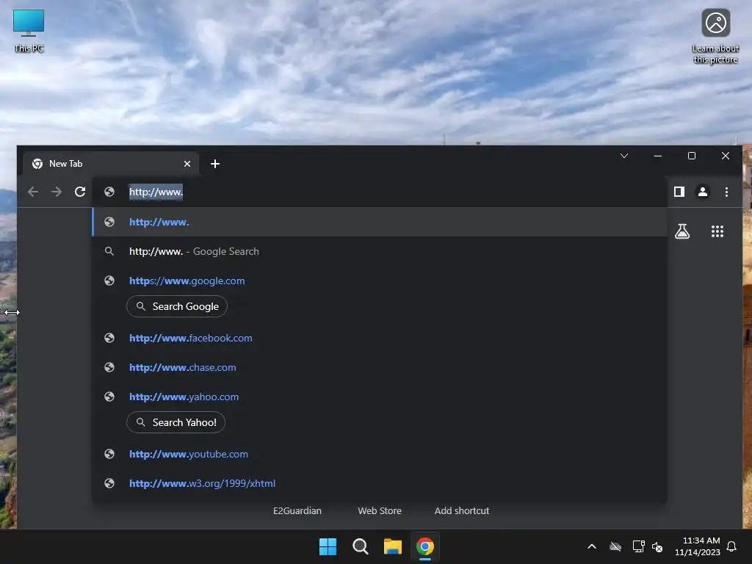Screen dimensions: 752x564
Task: Open the Chrome Labs flask icon
Action: pos(682,231)
